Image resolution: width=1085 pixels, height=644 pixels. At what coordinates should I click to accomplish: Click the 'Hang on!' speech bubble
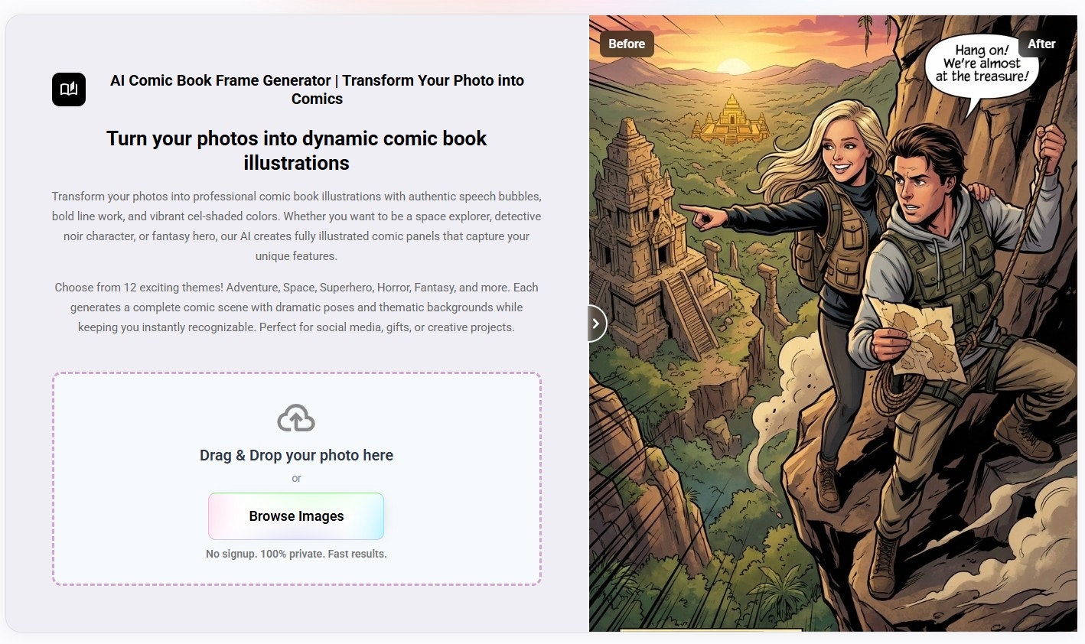pyautogui.click(x=982, y=65)
